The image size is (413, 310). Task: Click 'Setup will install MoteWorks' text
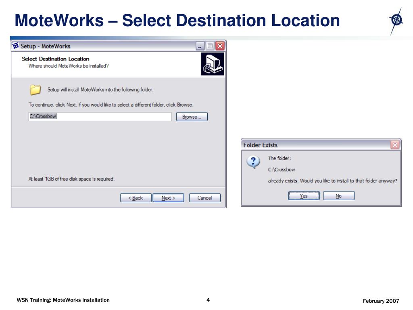tap(100, 90)
